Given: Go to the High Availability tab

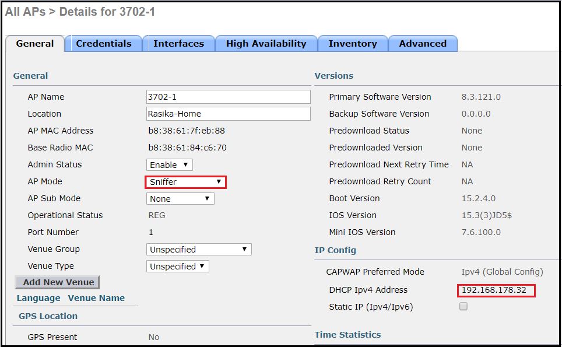Looking at the screenshot, I should click(266, 44).
